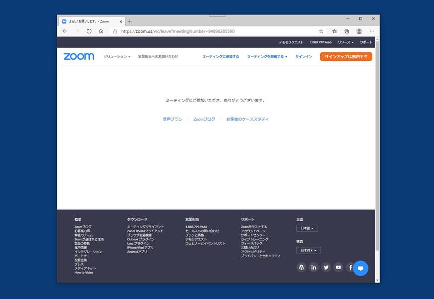Open the 音声プラン link

(x=173, y=119)
